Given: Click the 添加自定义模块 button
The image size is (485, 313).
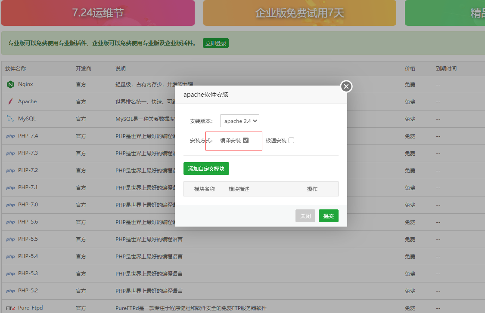Looking at the screenshot, I should (x=206, y=169).
